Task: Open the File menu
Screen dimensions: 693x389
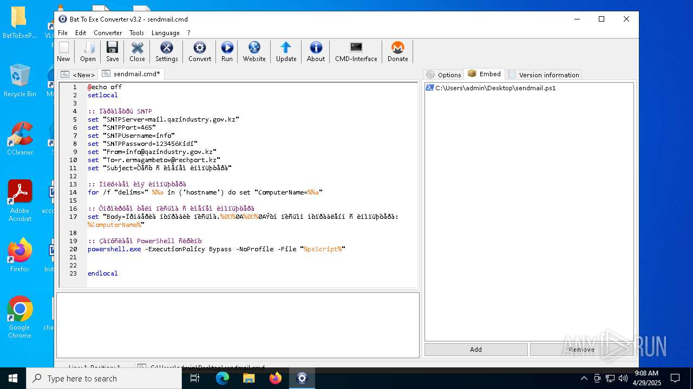Action: tap(63, 33)
